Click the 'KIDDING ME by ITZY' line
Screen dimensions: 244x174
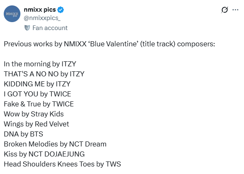37,84
